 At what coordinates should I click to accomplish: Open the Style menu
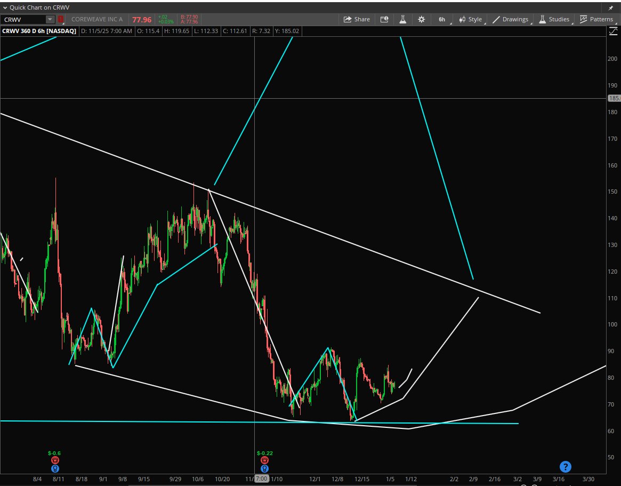click(x=471, y=19)
